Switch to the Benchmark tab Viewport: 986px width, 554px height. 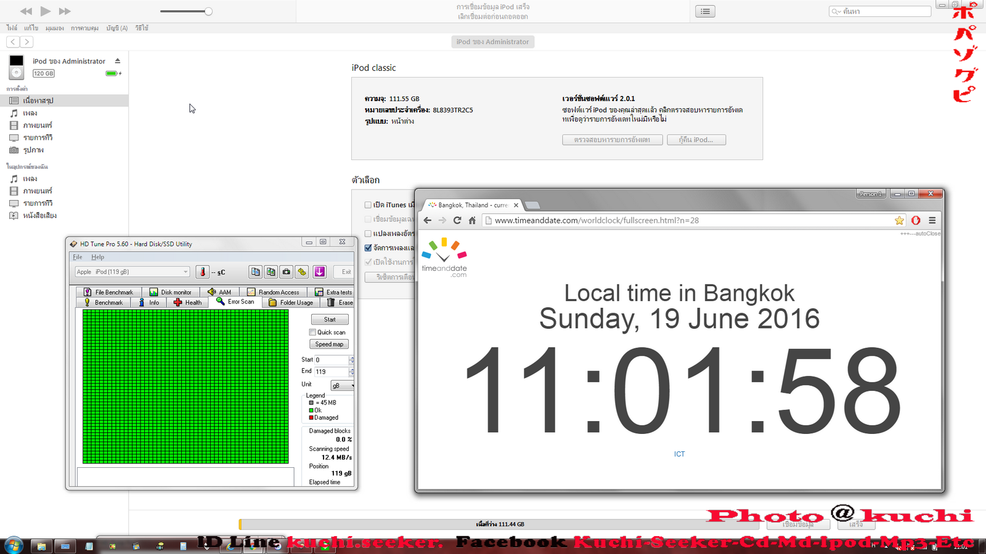(x=104, y=303)
